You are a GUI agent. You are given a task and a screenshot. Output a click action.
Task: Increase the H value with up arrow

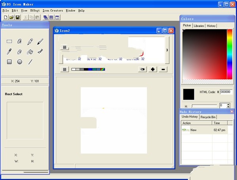pos(228,104)
